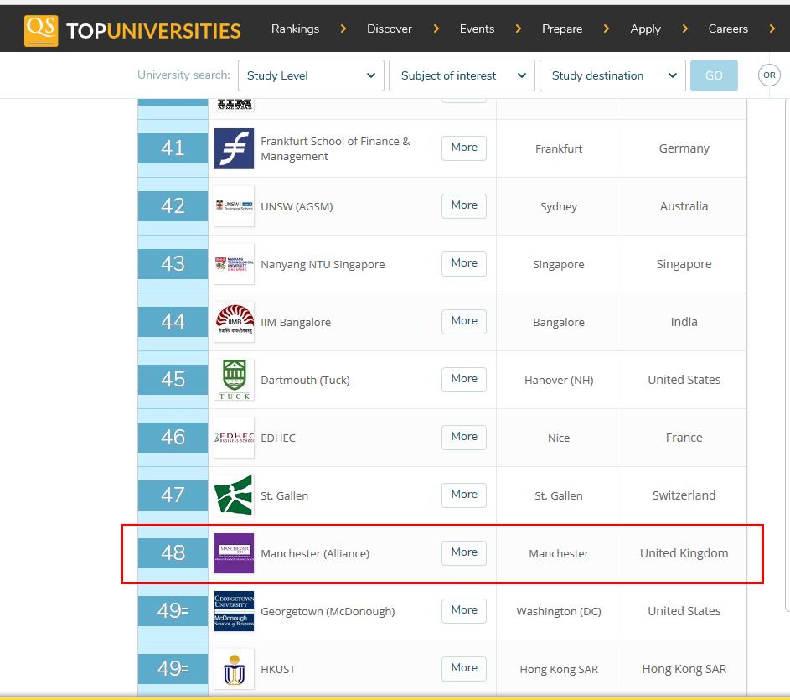Open the Events menu
Viewport: 790px width, 700px height.
(x=478, y=29)
